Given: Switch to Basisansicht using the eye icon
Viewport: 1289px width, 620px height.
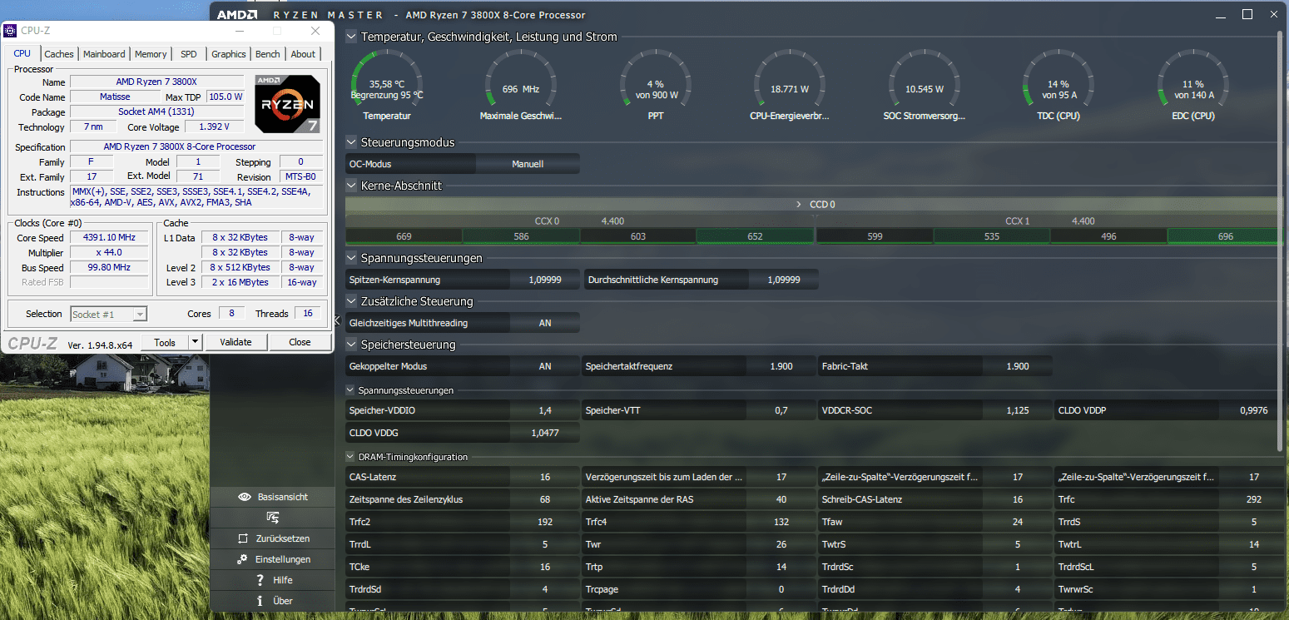Looking at the screenshot, I should pos(245,497).
